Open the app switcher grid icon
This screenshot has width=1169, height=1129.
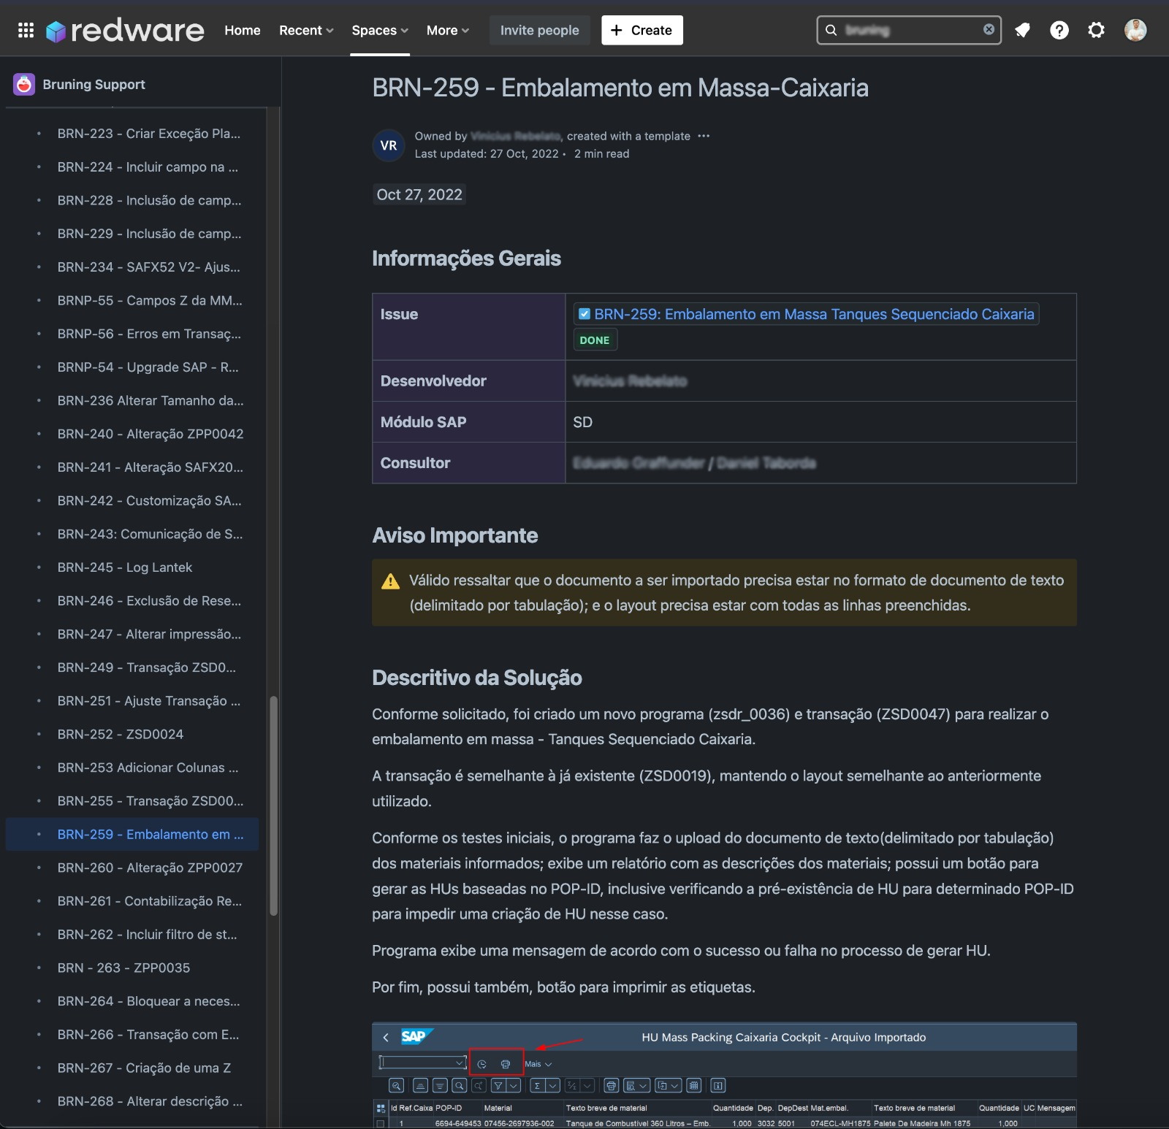pos(26,30)
